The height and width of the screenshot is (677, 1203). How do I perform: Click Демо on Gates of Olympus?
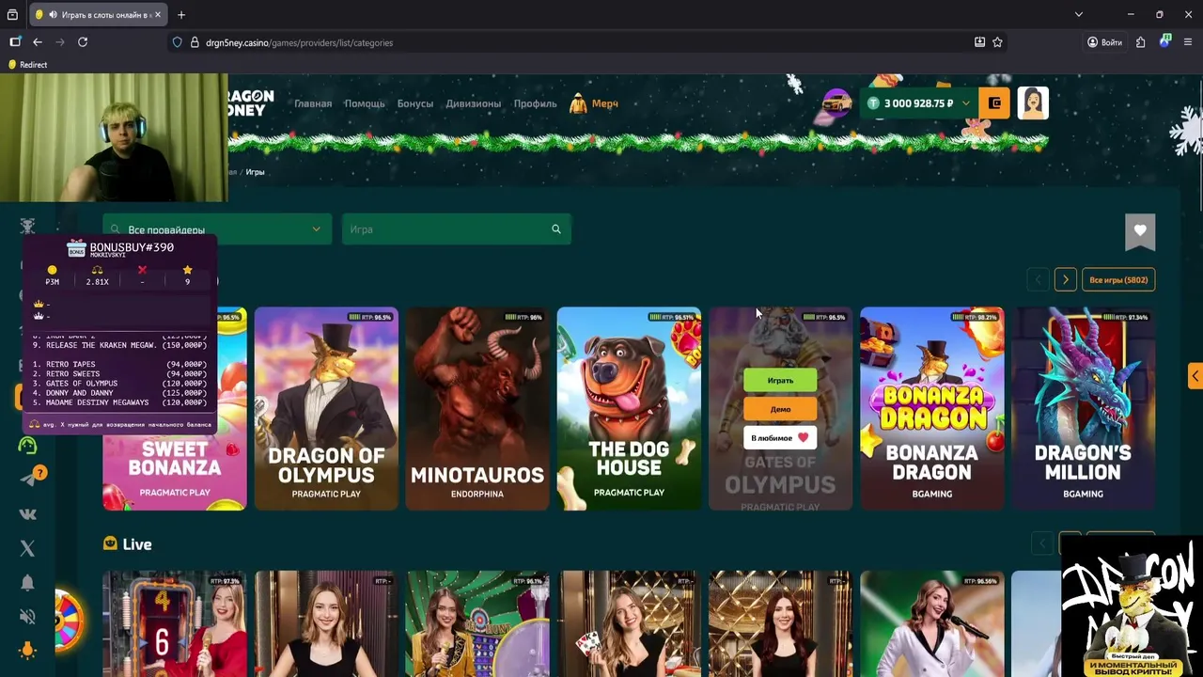[780, 409]
